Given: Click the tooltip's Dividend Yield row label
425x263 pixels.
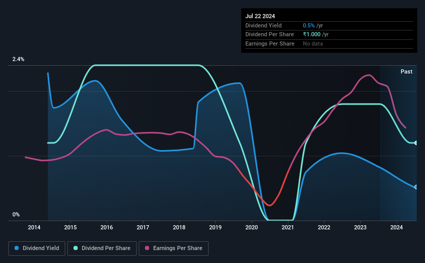Looking at the screenshot, I should point(263,25).
